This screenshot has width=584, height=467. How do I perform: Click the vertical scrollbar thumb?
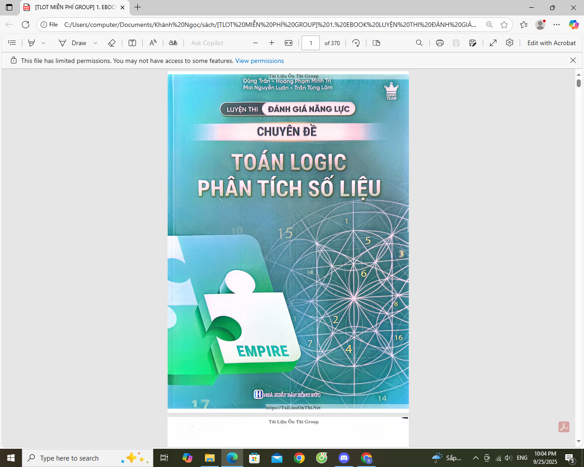(x=579, y=83)
